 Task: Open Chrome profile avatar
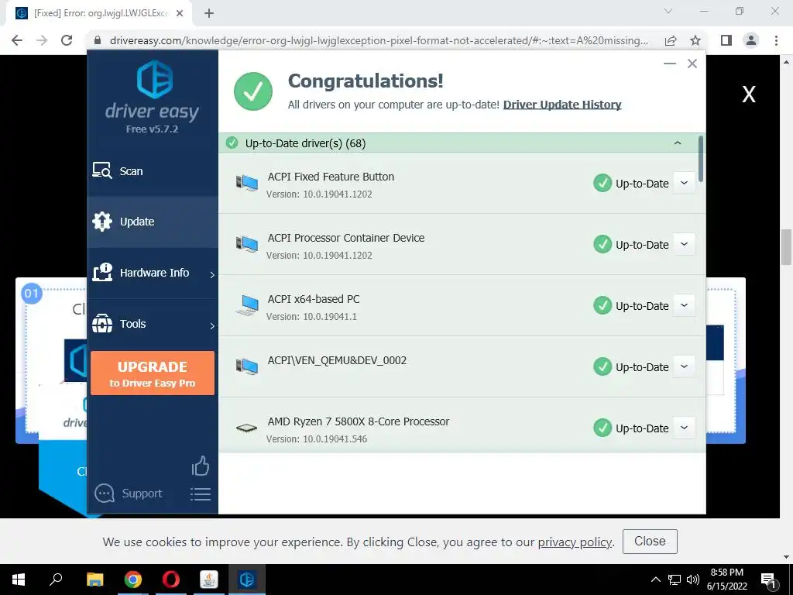click(751, 40)
